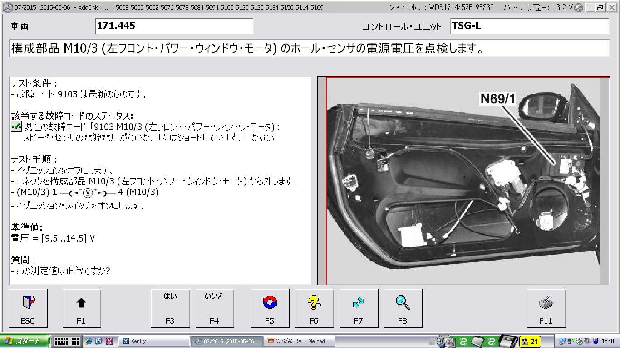Click the 車両 field showing 171.445
The width and height of the screenshot is (620, 348).
[174, 26]
